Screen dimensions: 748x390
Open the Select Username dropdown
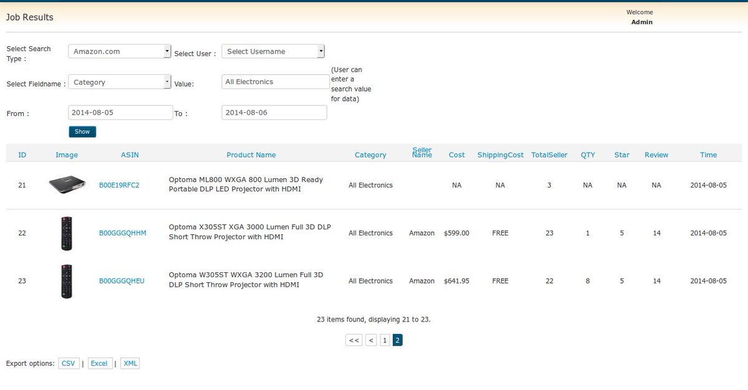(x=273, y=51)
